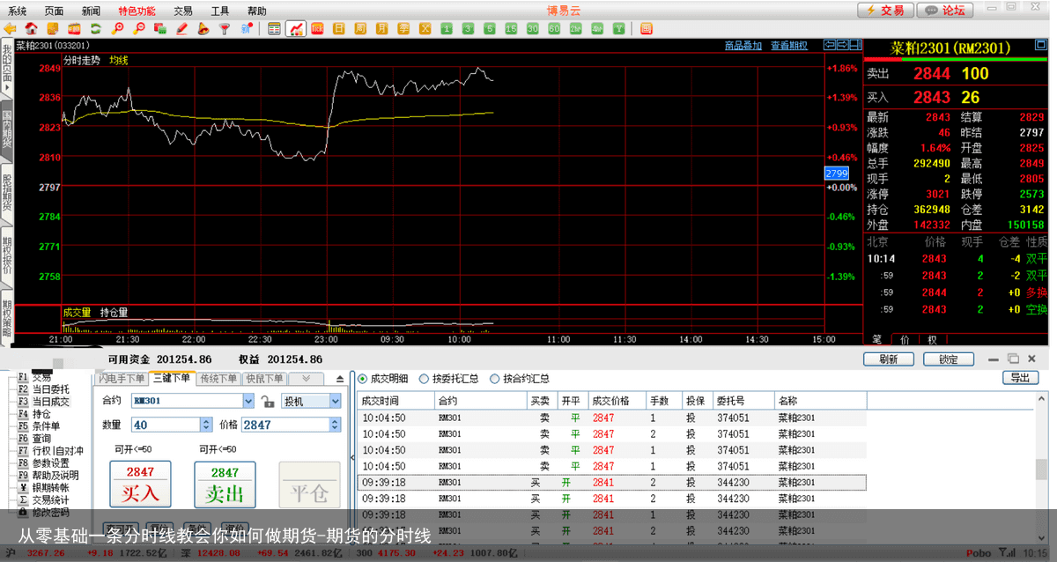The image size is (1057, 562).
Task: Open the 投机 type dropdown
Action: click(335, 402)
